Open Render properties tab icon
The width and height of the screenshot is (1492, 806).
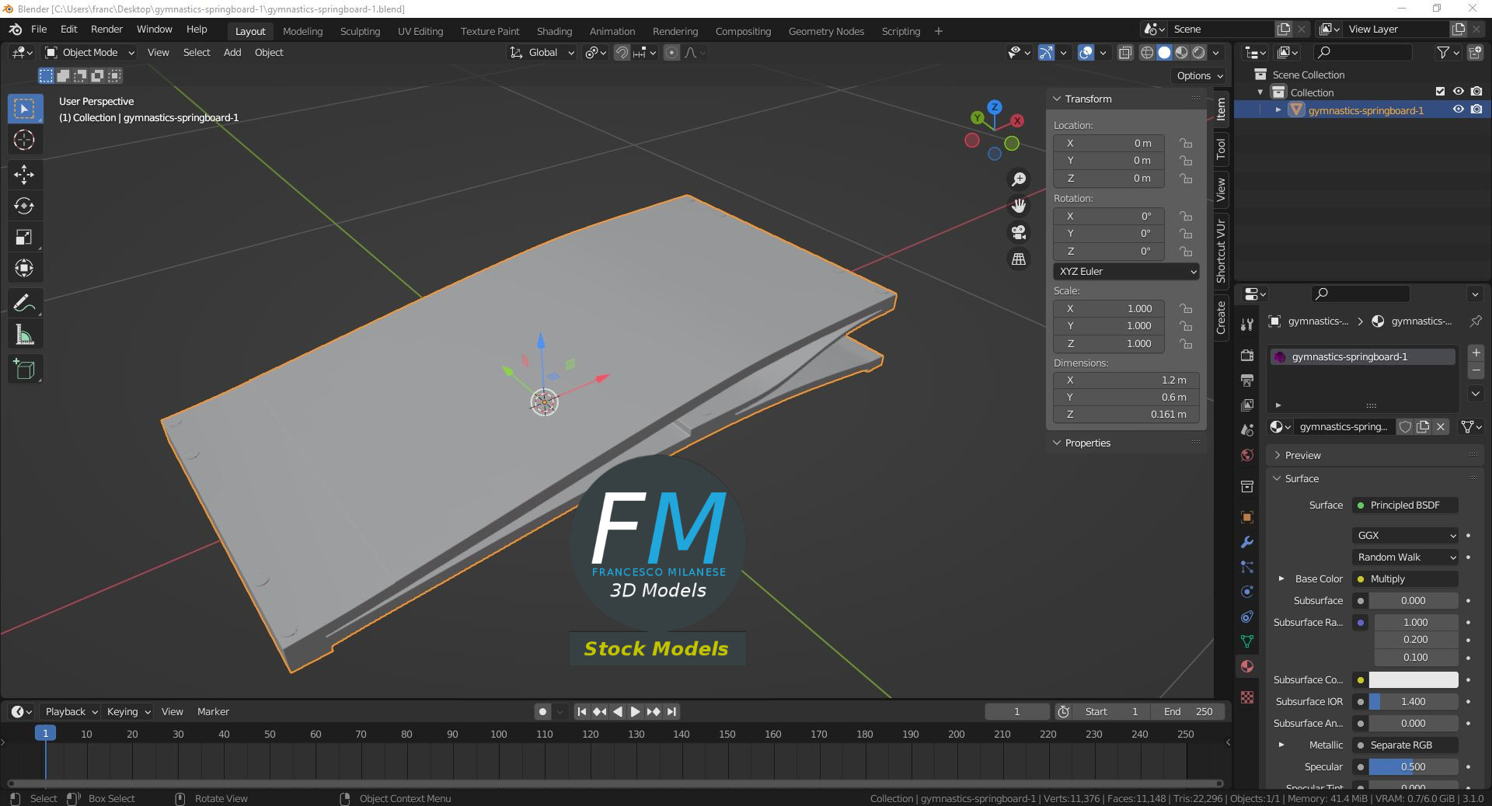1247,356
